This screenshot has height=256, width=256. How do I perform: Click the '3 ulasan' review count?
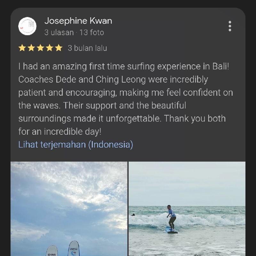click(59, 32)
